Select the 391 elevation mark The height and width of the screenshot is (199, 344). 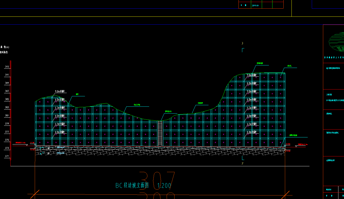pos(7,75)
